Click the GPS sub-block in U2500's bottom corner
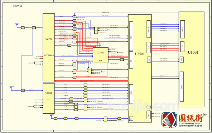212x133 pixels. [x=131, y=119]
